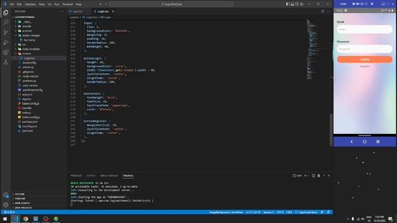Open the headphone audio icon in mirror window

(x=362, y=4)
